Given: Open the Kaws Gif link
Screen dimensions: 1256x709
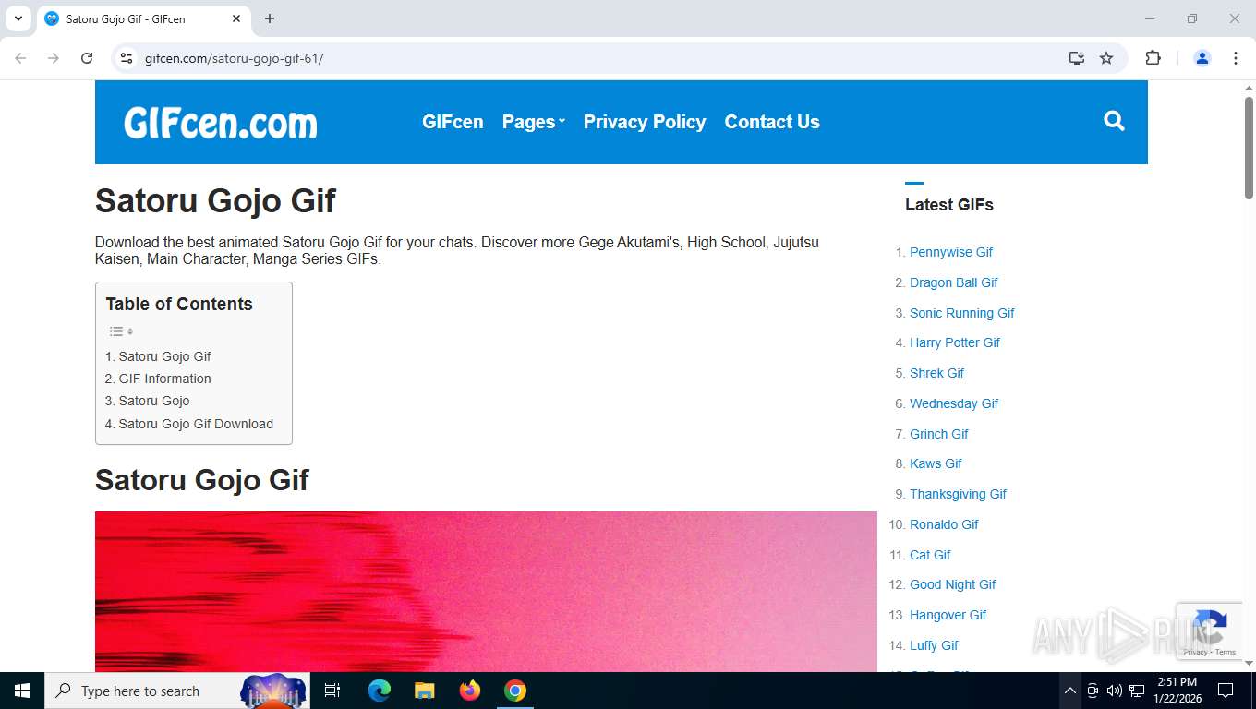Looking at the screenshot, I should point(936,463).
